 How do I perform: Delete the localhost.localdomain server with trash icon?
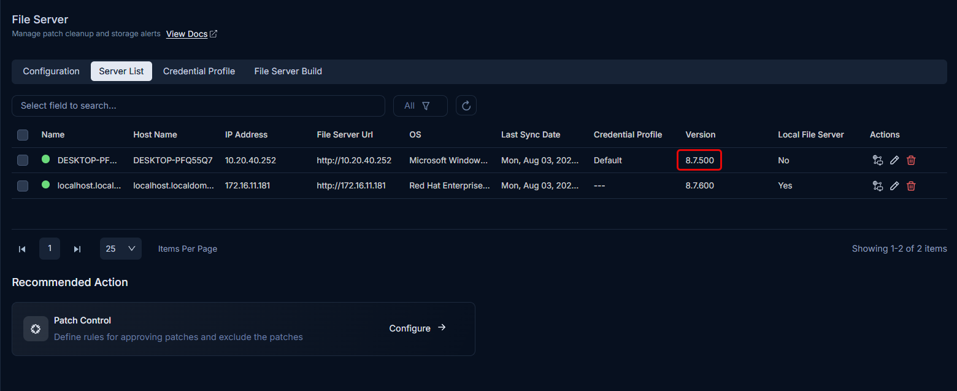pos(911,185)
